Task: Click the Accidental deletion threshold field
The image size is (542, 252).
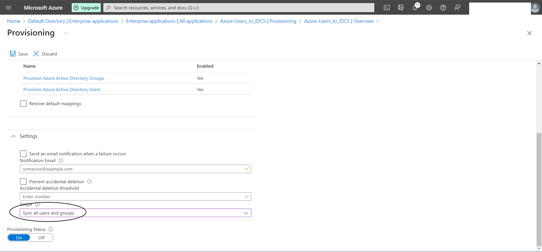Action: (135, 196)
